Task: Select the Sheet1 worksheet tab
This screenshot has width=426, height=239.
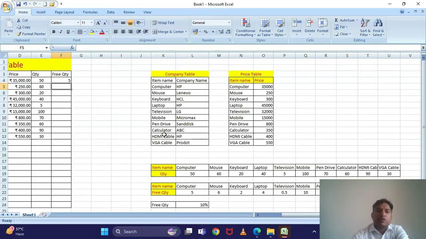Action: tap(29, 215)
